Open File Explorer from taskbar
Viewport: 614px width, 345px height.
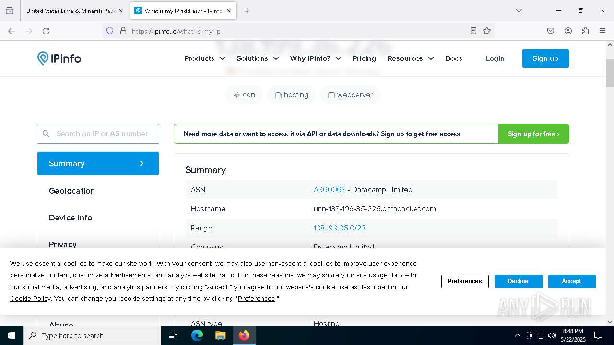pyautogui.click(x=220, y=335)
